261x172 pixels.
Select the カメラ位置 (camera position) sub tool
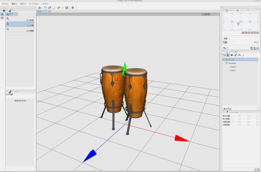pyautogui.click(x=20, y=24)
